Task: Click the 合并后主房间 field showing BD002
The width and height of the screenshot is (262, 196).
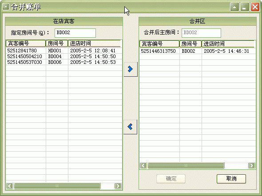Action: (201, 33)
